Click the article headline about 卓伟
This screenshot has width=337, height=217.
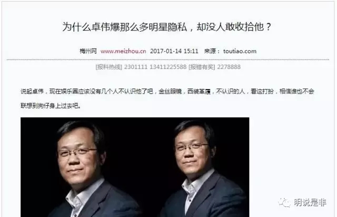(167, 27)
